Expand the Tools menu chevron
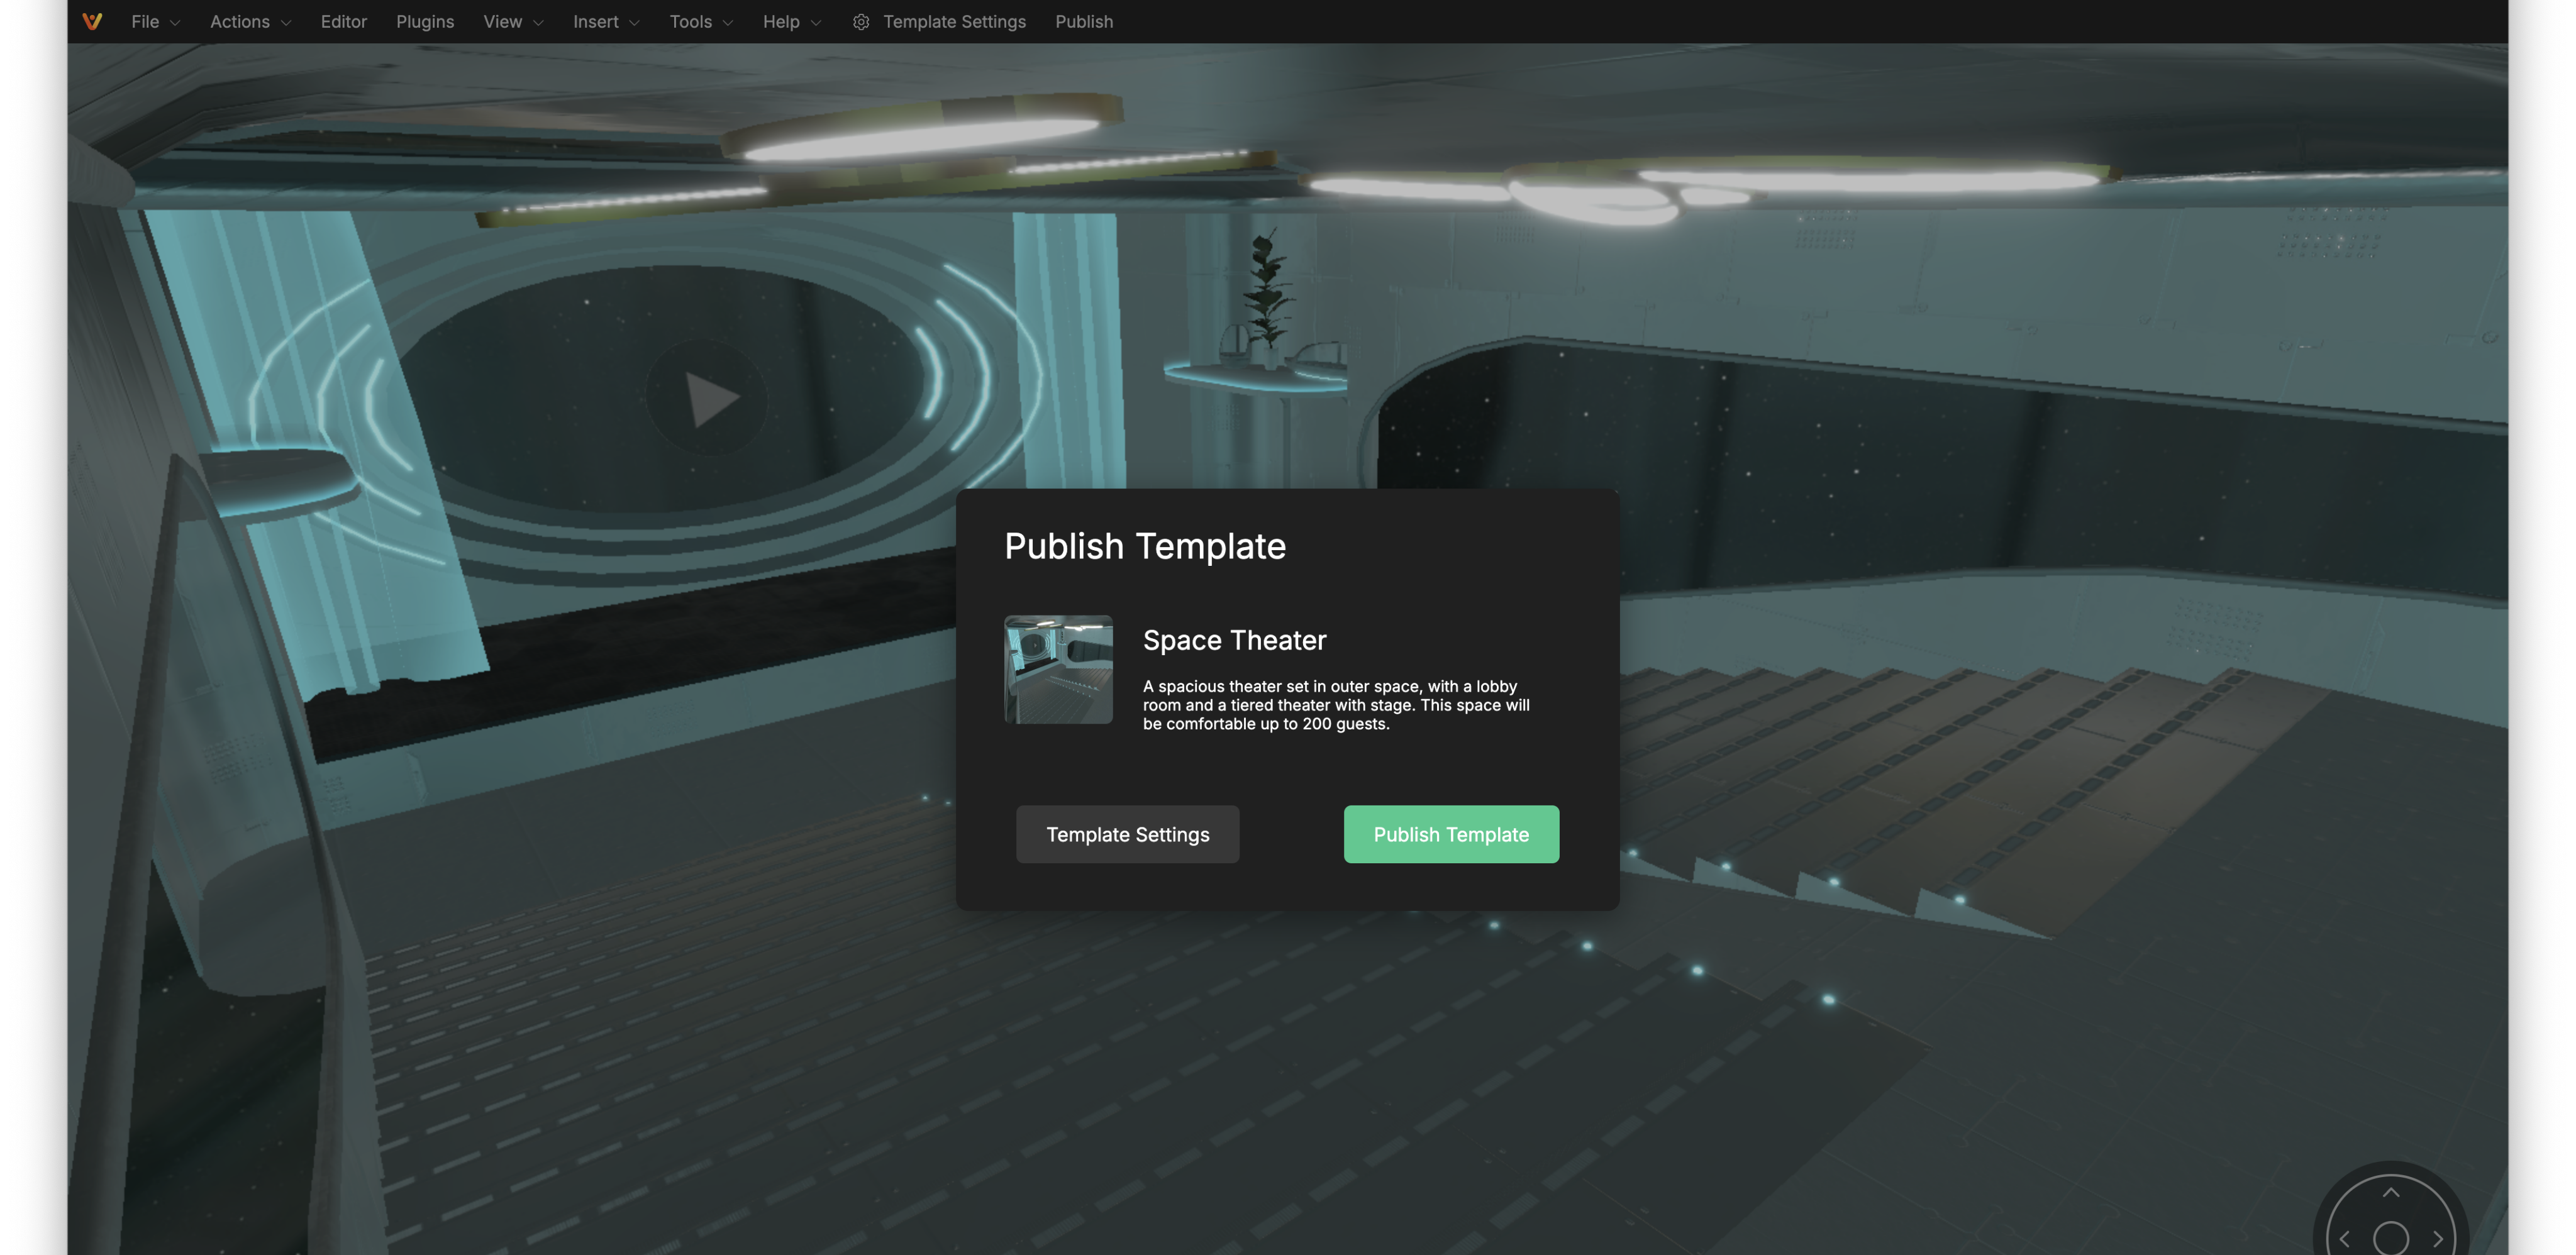Image resolution: width=2576 pixels, height=1255 pixels. (727, 22)
